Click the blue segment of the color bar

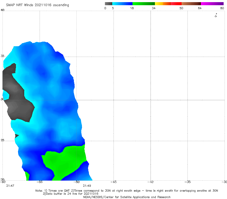[122, 4]
